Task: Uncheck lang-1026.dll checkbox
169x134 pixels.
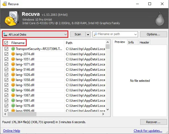Action: tap(6, 74)
